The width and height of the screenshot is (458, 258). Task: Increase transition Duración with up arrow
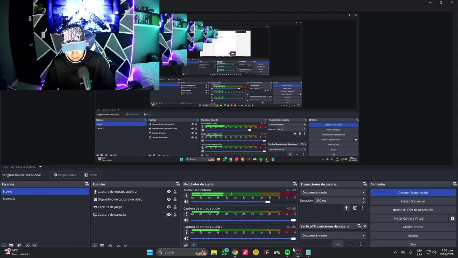pos(364,199)
